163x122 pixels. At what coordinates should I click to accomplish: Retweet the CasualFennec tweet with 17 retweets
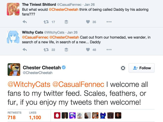coord(46,22)
